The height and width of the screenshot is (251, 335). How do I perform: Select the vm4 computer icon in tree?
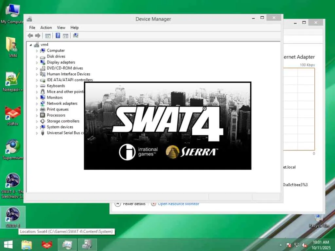click(37, 44)
